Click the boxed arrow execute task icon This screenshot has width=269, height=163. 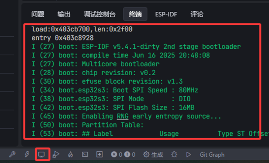coord(99,154)
